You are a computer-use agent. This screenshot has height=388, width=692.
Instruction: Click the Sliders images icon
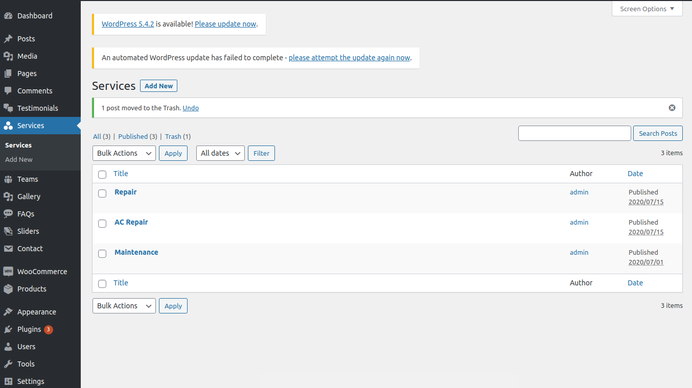pyautogui.click(x=8, y=231)
